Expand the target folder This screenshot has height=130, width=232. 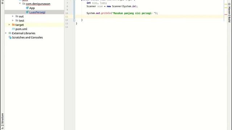(x=9, y=25)
